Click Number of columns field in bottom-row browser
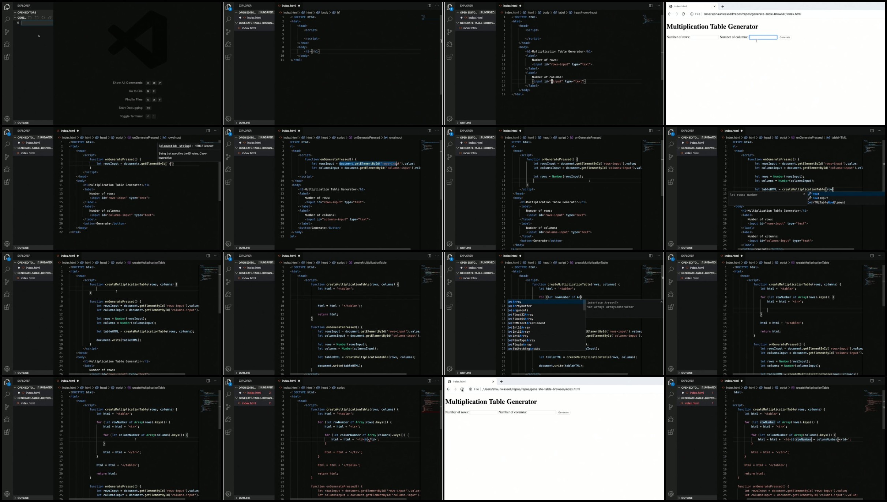 click(542, 412)
